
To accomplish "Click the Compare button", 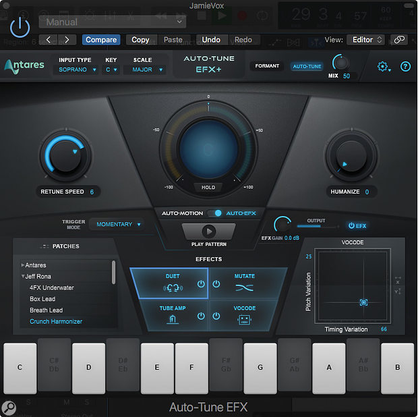I will (101, 40).
